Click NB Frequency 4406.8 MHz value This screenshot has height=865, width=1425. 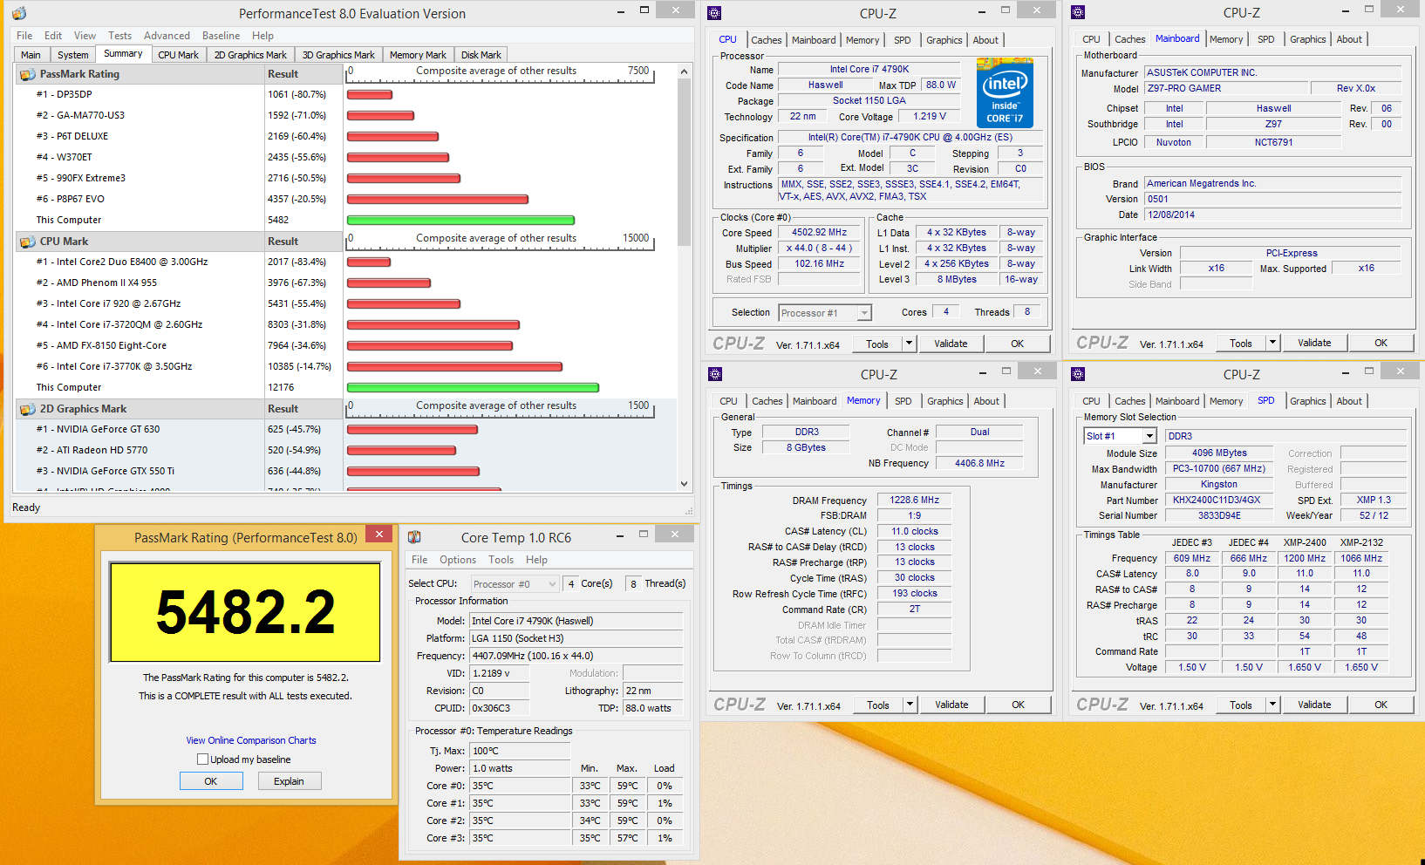979,463
